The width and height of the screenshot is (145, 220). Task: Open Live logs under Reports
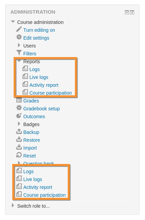click(39, 77)
